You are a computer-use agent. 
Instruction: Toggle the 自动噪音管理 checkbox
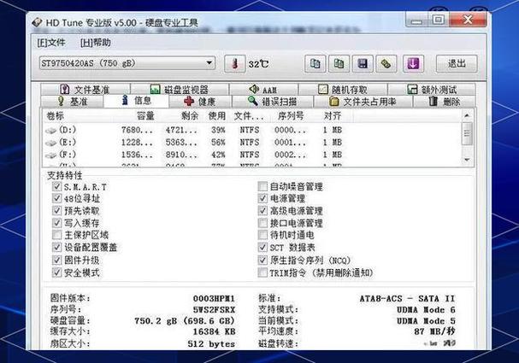tap(262, 186)
